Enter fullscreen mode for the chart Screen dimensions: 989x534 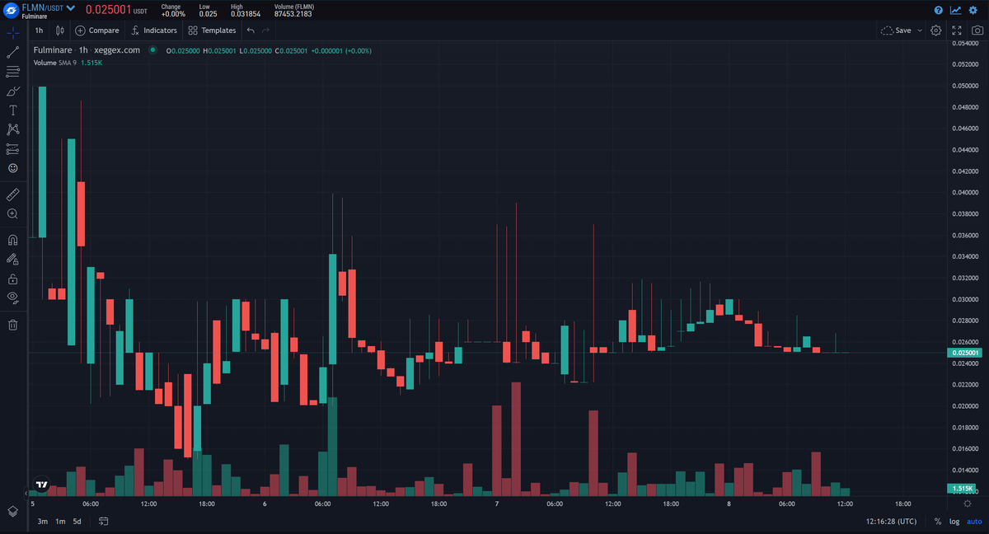click(x=957, y=30)
